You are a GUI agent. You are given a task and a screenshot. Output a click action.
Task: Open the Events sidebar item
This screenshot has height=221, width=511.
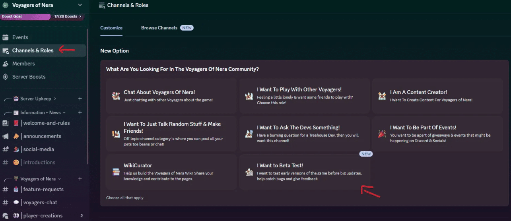point(43,37)
